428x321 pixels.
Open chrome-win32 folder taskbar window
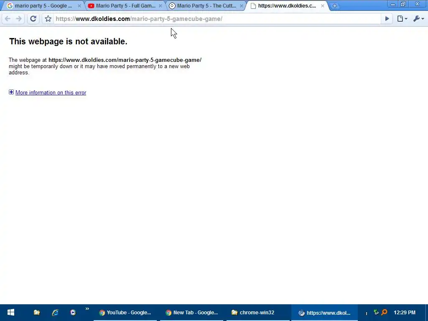tap(257, 313)
